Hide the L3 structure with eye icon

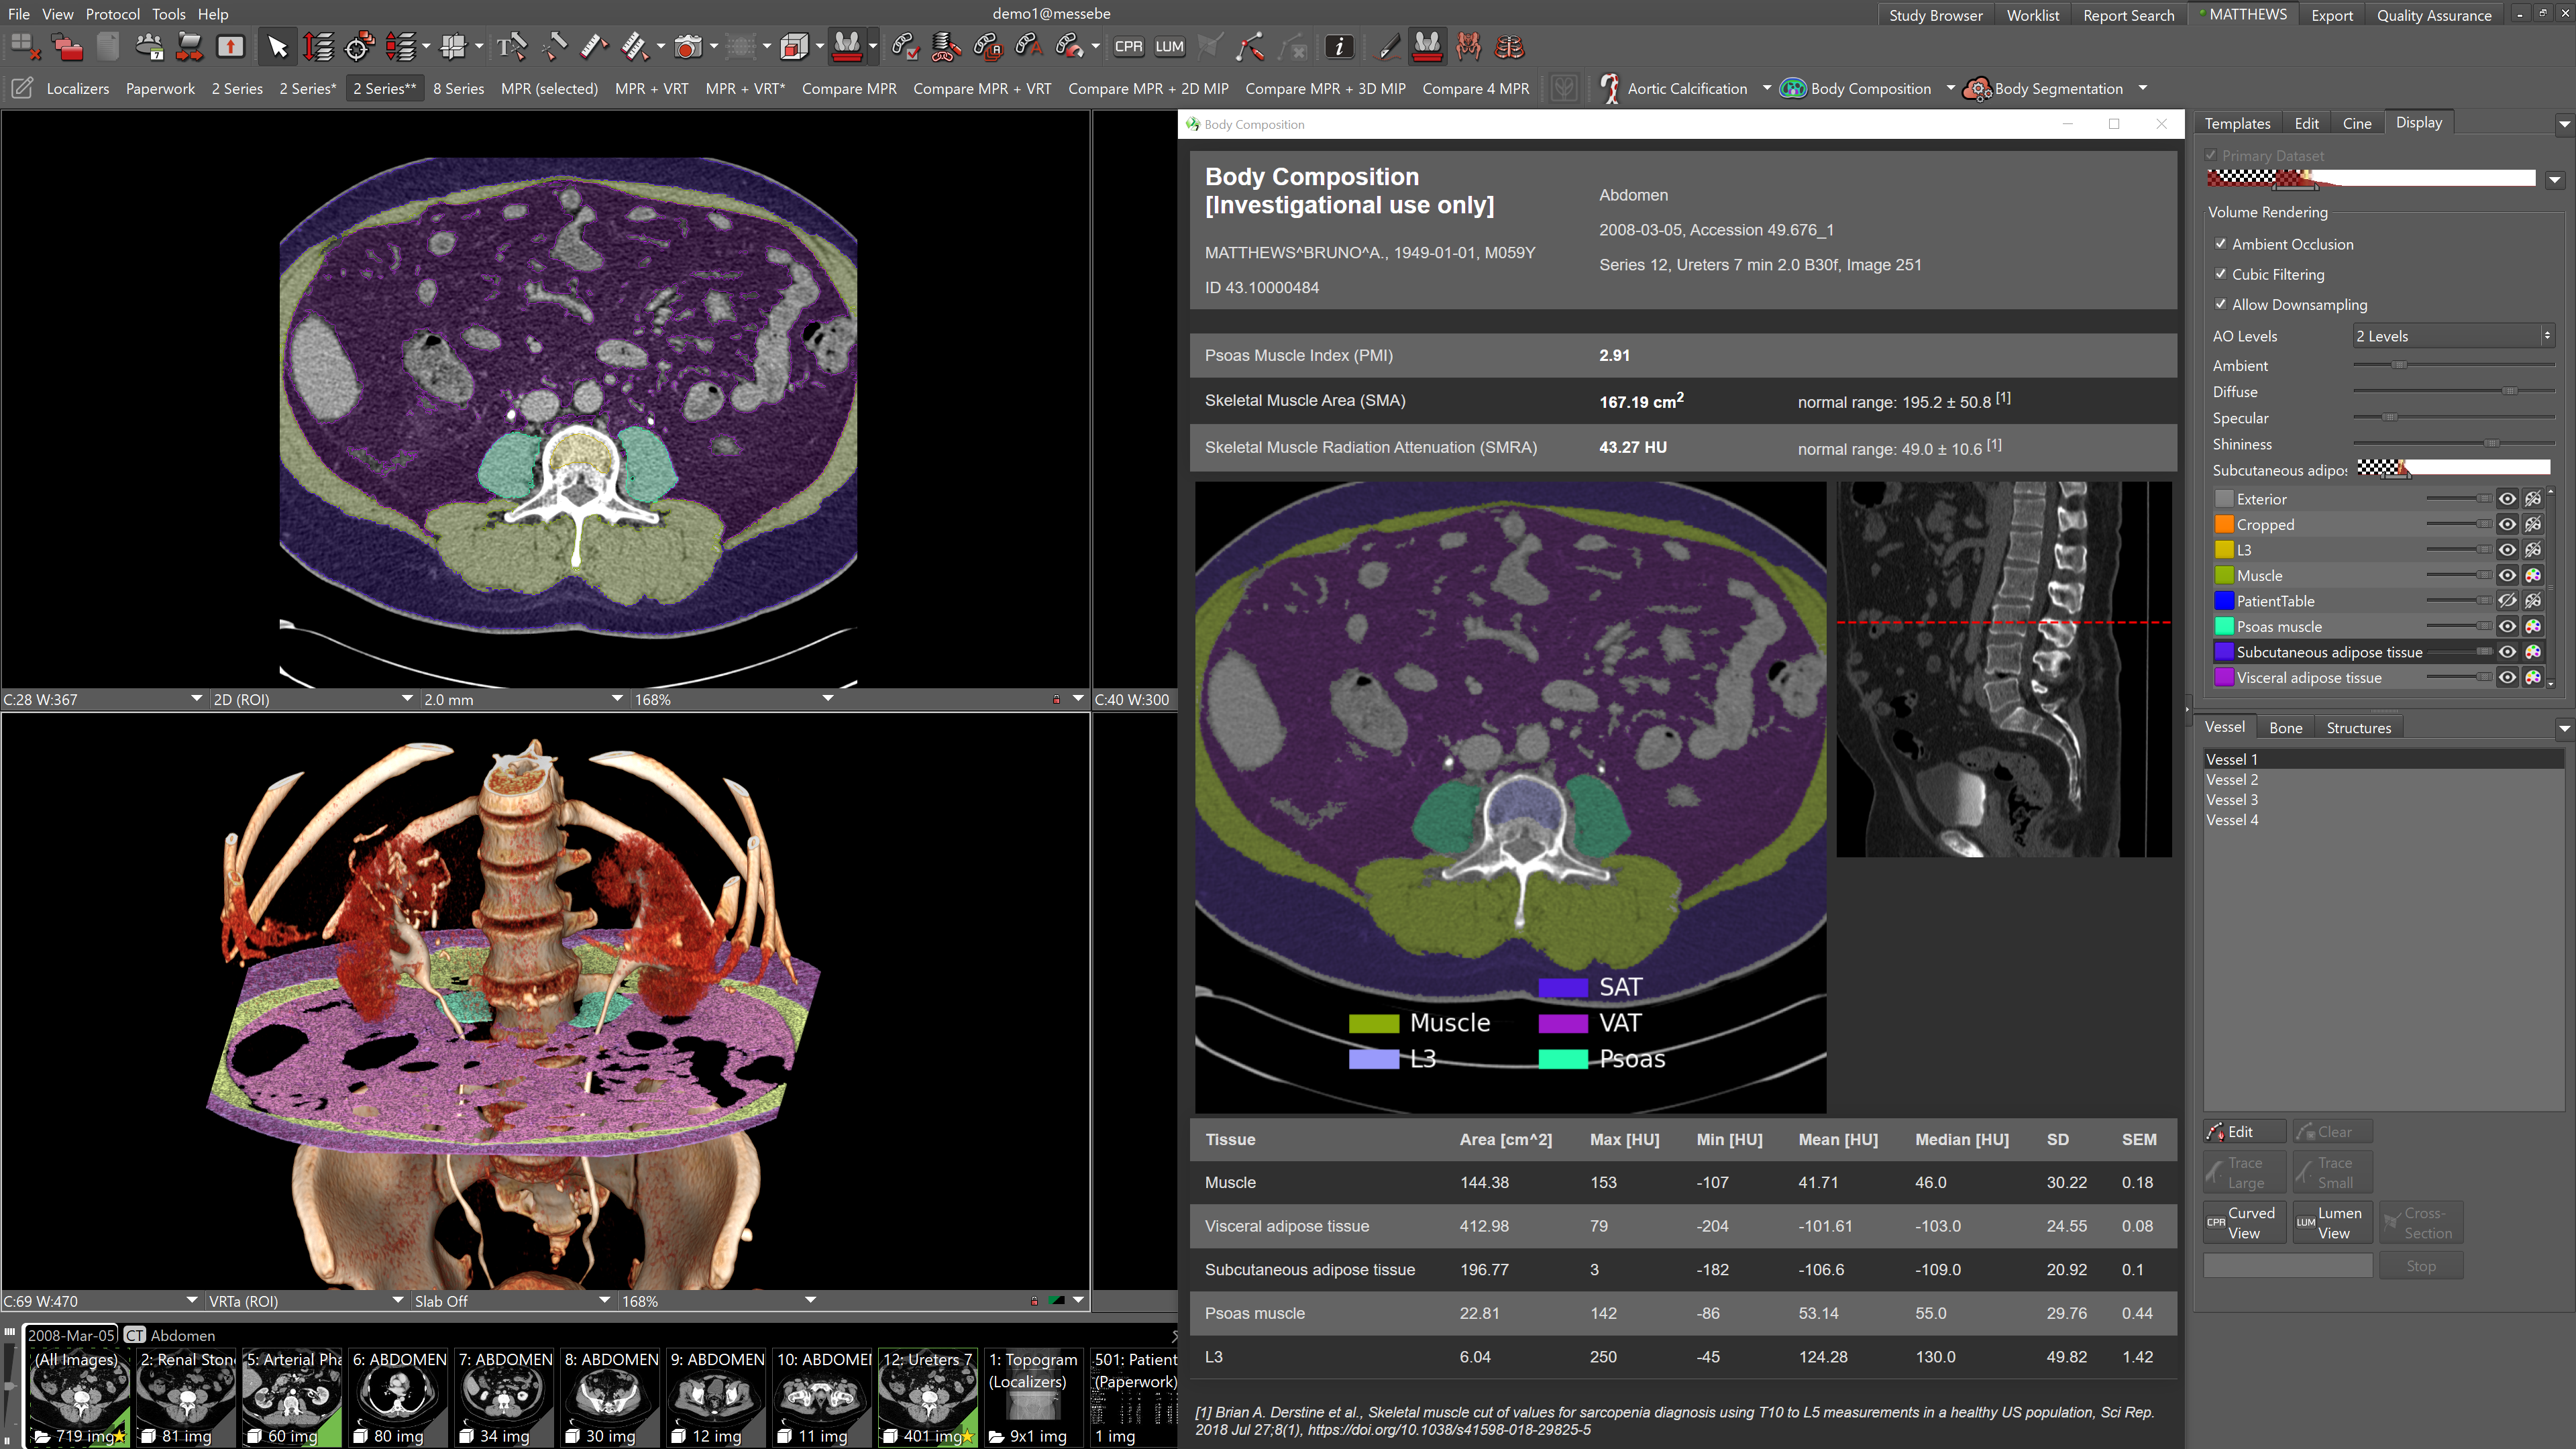pyautogui.click(x=2507, y=549)
